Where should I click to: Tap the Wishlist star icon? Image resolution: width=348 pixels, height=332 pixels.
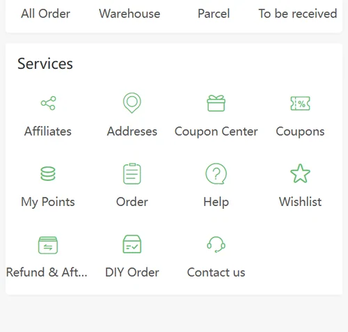300,173
